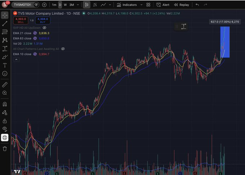
Task: Add symbol to compare with plus icon
Action: click(44, 5)
